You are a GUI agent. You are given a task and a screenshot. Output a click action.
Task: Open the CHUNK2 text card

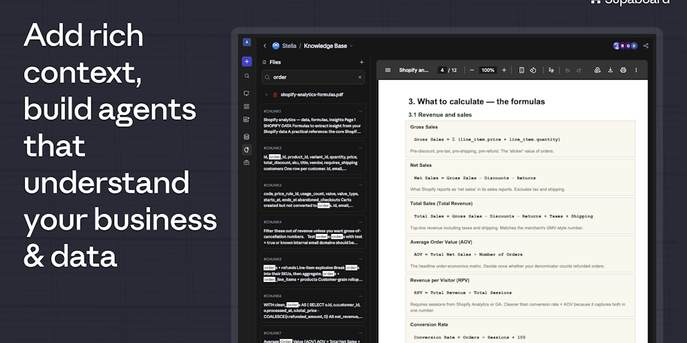(x=313, y=157)
